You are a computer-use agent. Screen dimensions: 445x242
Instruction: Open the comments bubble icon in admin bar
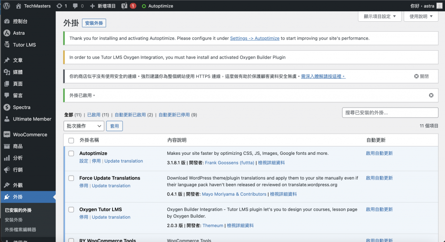point(75,6)
